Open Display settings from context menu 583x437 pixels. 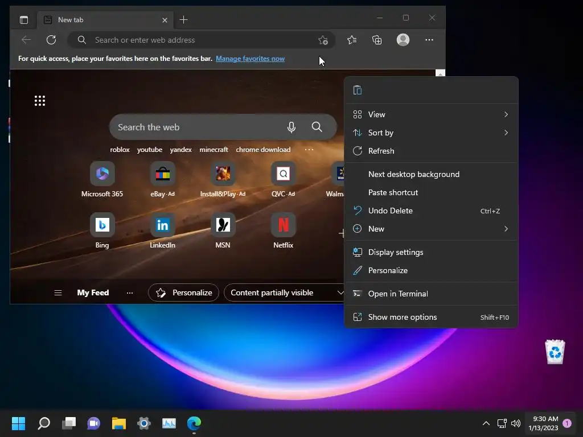(x=432, y=252)
